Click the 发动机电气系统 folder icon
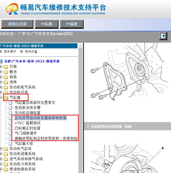 pyautogui.click(x=6, y=87)
